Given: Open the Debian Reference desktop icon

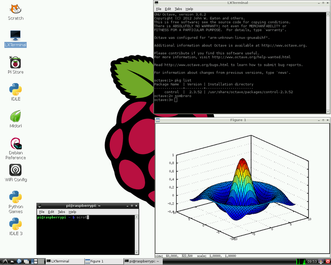Looking at the screenshot, I should click(x=15, y=149).
